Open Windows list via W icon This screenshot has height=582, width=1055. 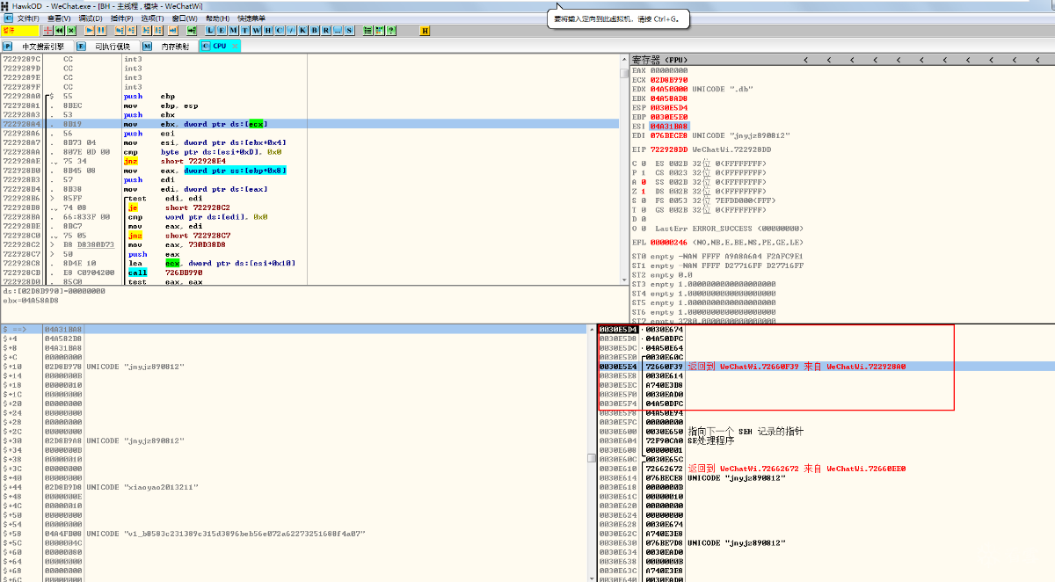(x=257, y=30)
